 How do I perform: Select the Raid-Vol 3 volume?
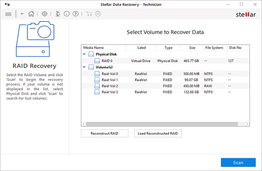coord(165,92)
